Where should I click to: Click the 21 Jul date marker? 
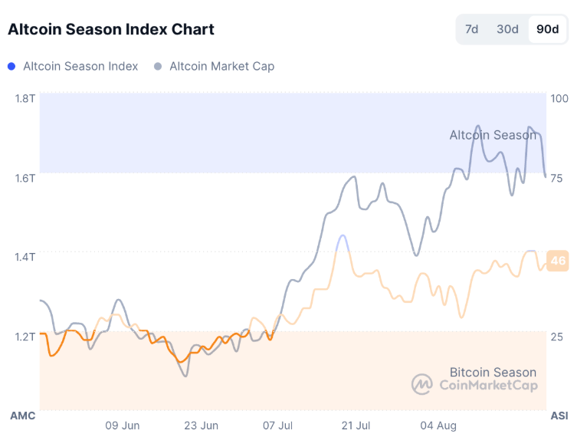(355, 425)
